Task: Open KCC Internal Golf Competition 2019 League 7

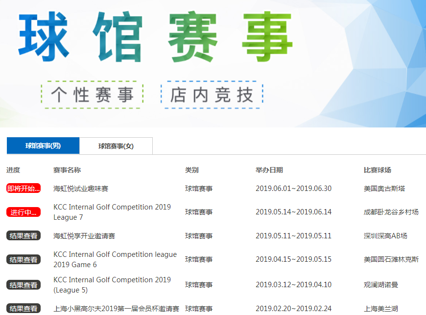Action: pos(112,212)
